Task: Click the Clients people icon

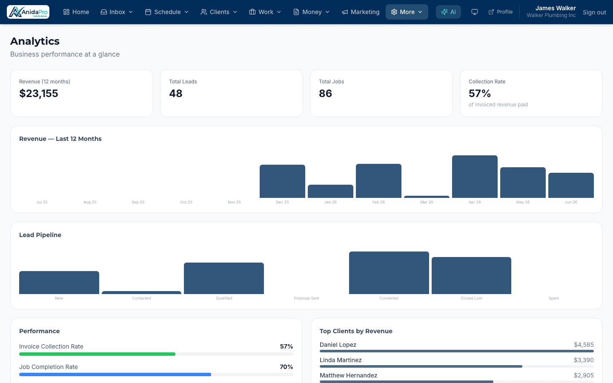Action: [x=204, y=12]
